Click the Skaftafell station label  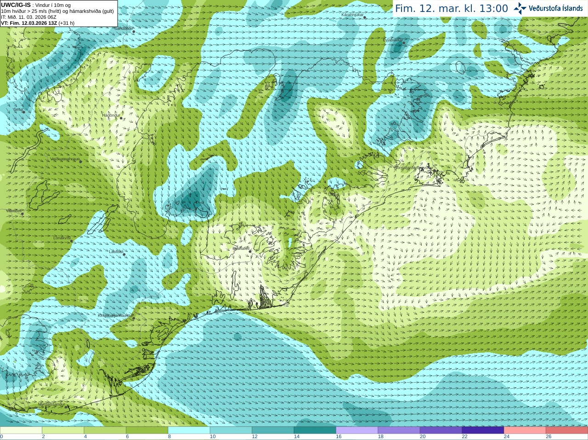240,248
